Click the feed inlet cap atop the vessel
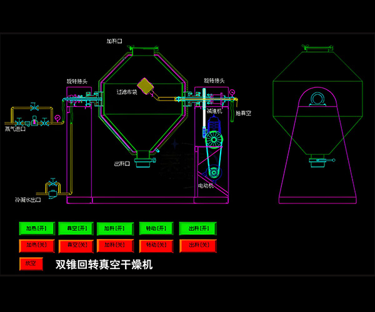Image resolution: width=375 pixels, height=312 pixels. click(142, 46)
